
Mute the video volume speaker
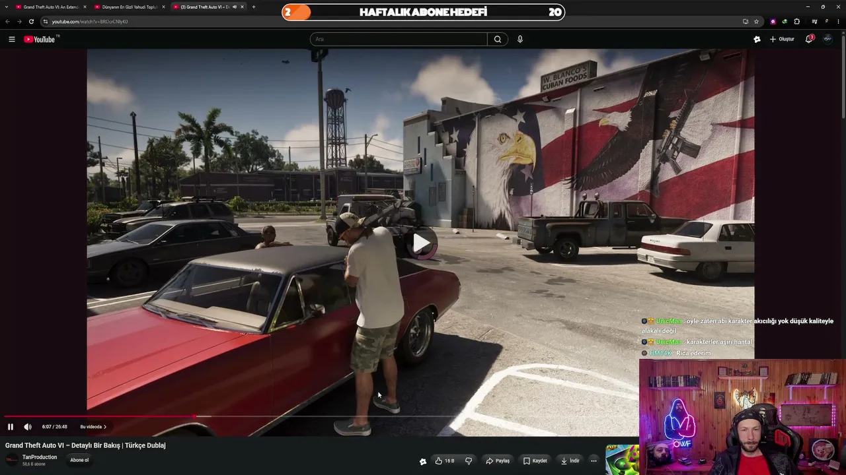28,427
